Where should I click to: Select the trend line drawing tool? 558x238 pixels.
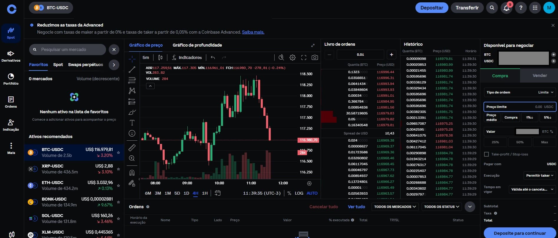click(x=132, y=70)
